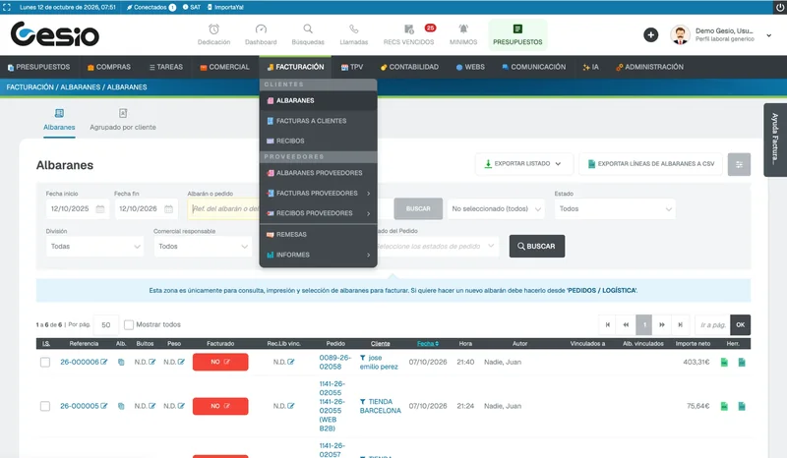This screenshot has height=458, width=787.
Task: Open client link jose emilio perez
Action: click(x=379, y=363)
